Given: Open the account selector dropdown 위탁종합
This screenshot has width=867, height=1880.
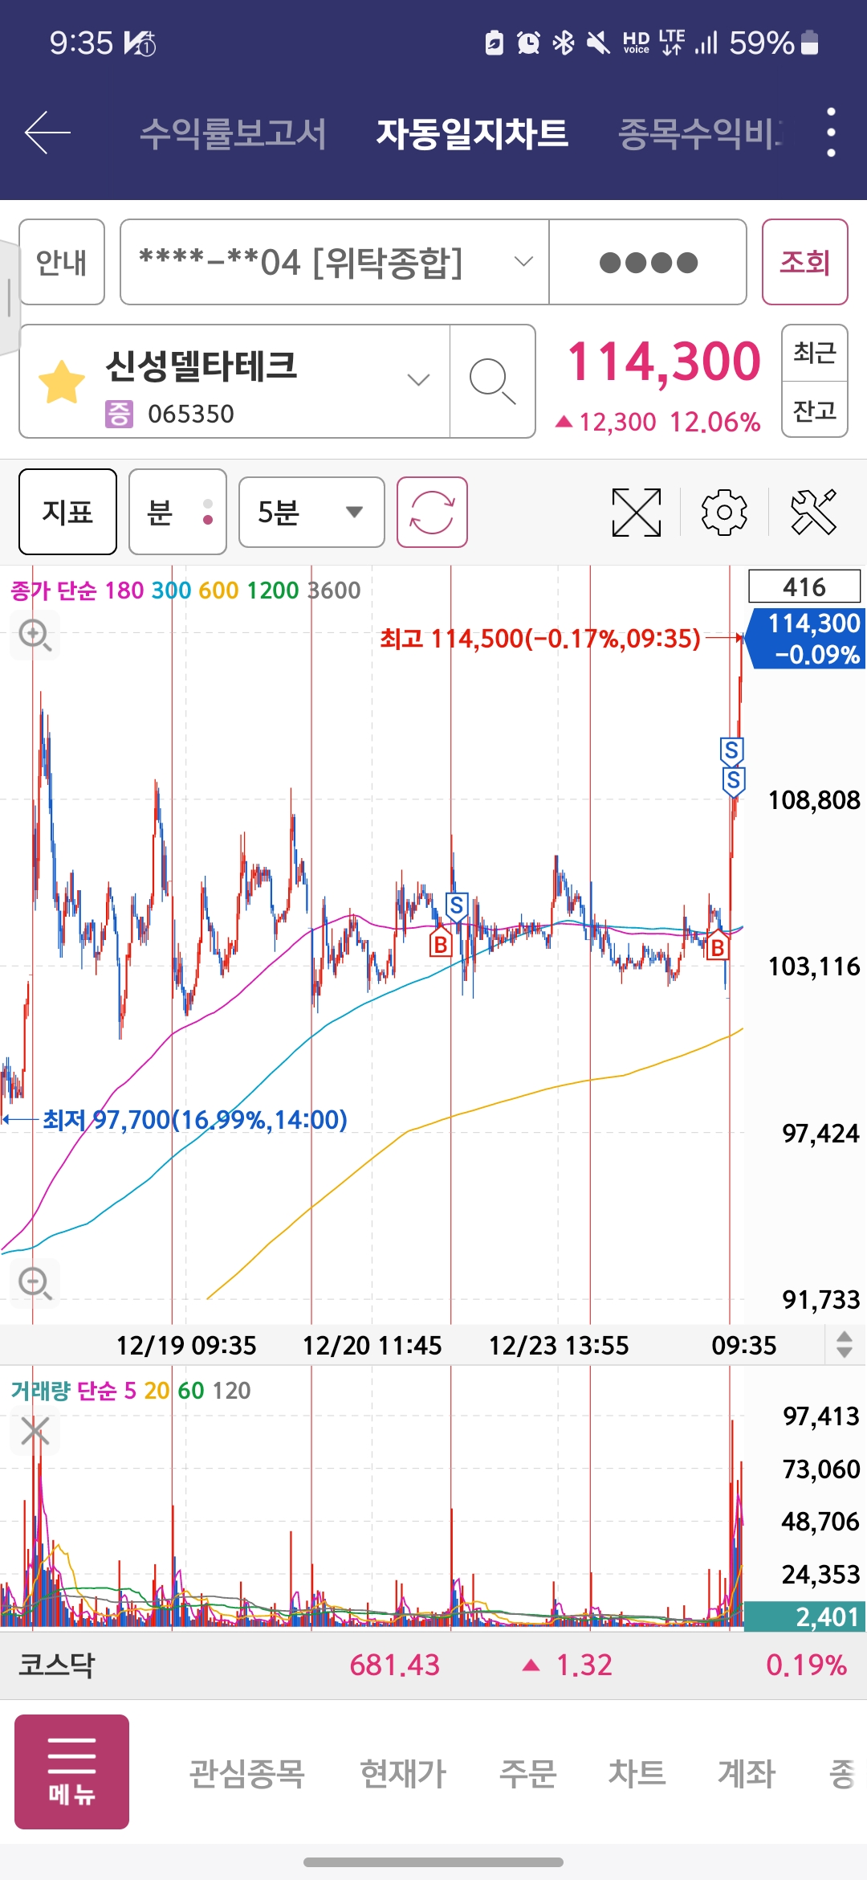Looking at the screenshot, I should (334, 262).
